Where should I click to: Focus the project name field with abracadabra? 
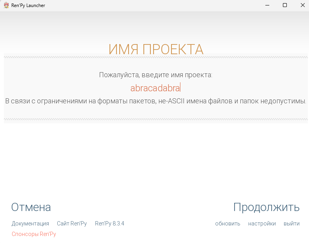click(155, 88)
